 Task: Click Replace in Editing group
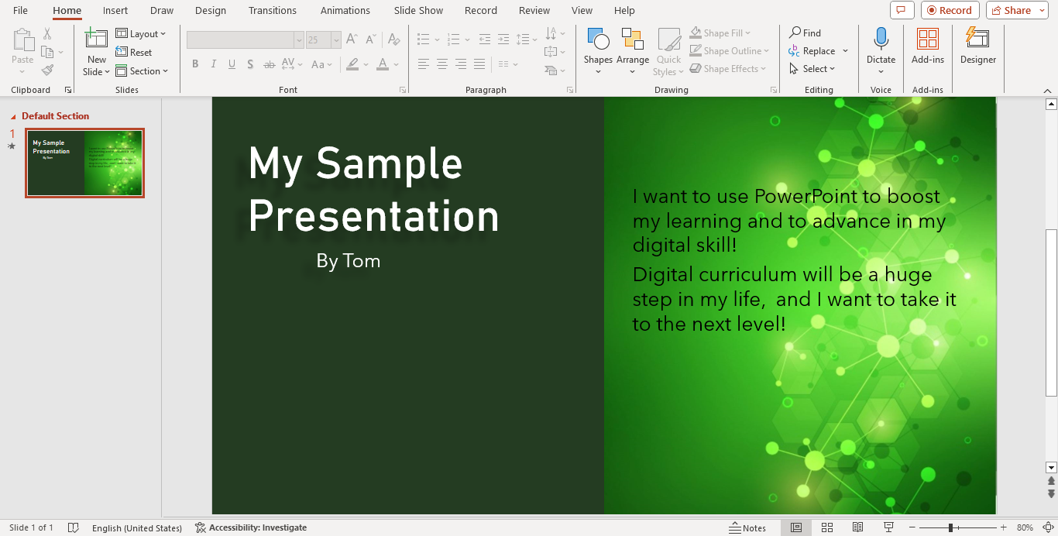(x=818, y=50)
